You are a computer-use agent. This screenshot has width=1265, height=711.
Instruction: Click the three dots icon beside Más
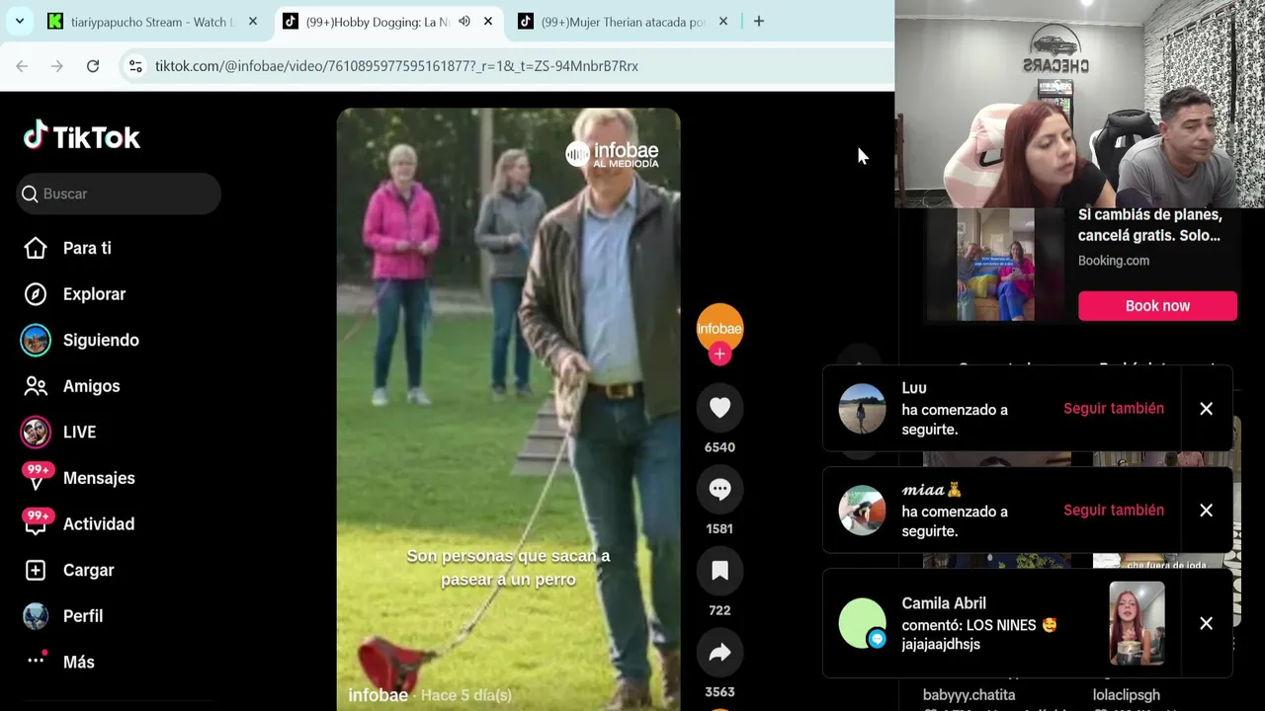click(36, 660)
